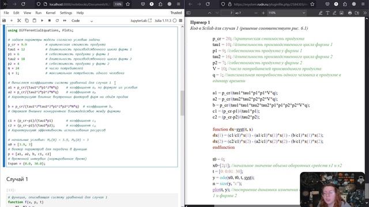Restart kernel and run all cells
369x207 pixels.
coord(65,21)
